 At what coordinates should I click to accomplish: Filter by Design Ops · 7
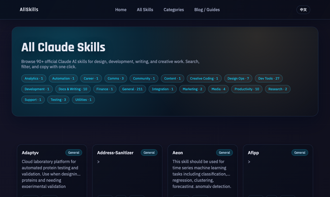(x=238, y=79)
